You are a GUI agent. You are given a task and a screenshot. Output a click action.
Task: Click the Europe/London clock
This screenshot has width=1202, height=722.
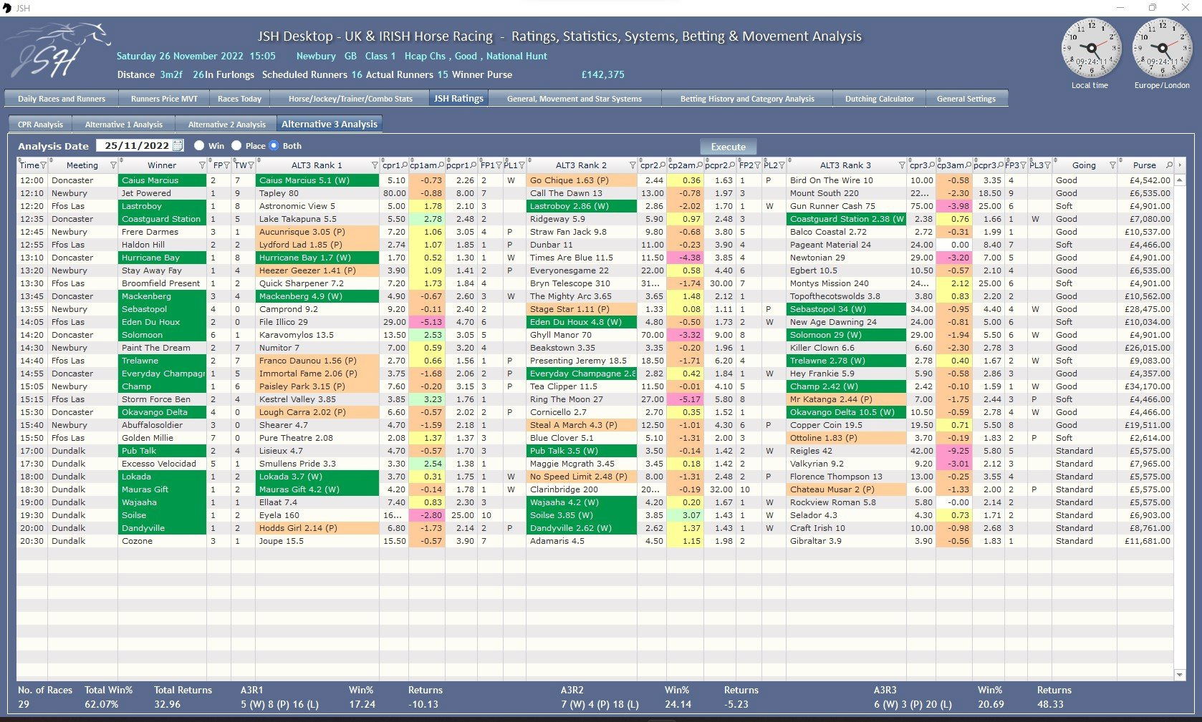[x=1161, y=49]
